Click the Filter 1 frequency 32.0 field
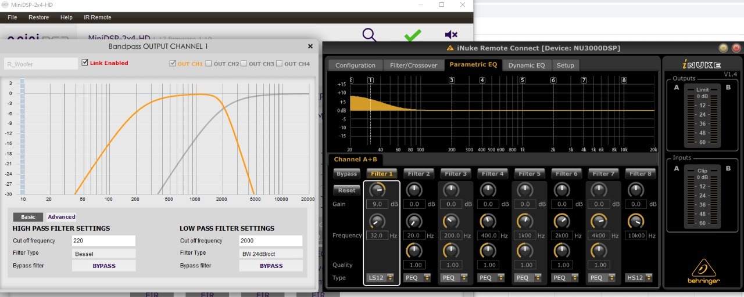This screenshot has height=297, width=744. point(377,236)
